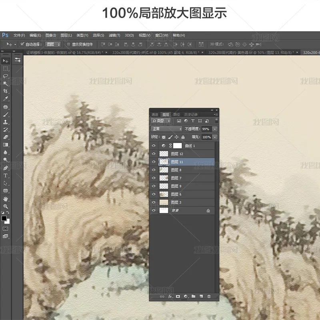Open blend mode 正常 dropdown
The height and width of the screenshot is (320, 320).
(x=166, y=129)
